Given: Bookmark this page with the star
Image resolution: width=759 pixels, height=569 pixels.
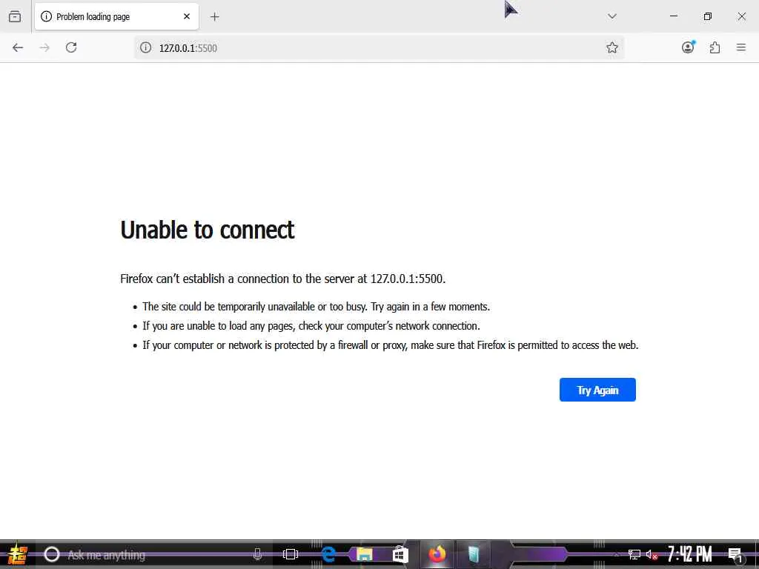Looking at the screenshot, I should pos(611,47).
